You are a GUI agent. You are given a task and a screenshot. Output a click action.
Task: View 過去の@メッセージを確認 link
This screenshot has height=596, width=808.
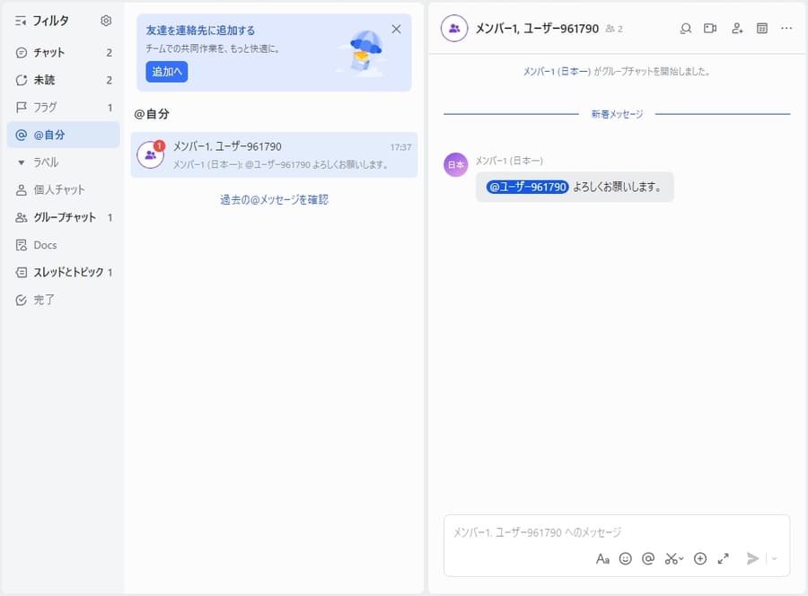tap(273, 198)
